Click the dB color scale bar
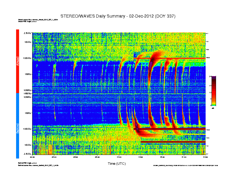 pyautogui.click(x=214, y=91)
